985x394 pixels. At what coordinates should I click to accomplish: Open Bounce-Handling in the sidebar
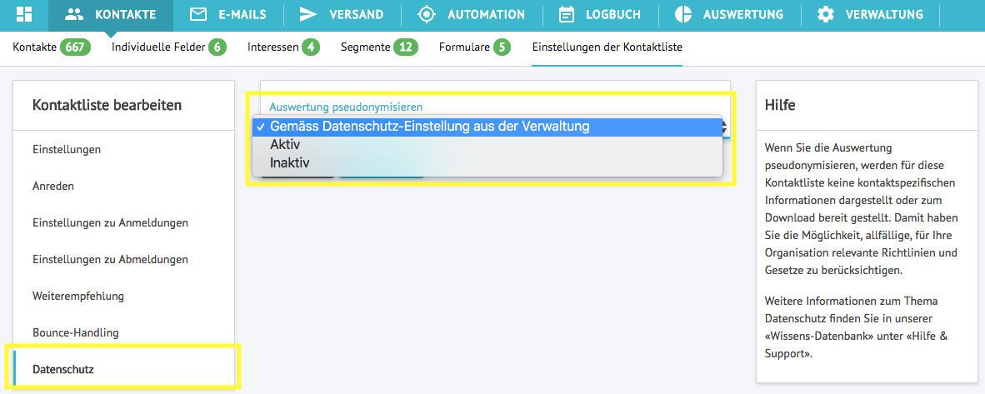coord(75,332)
